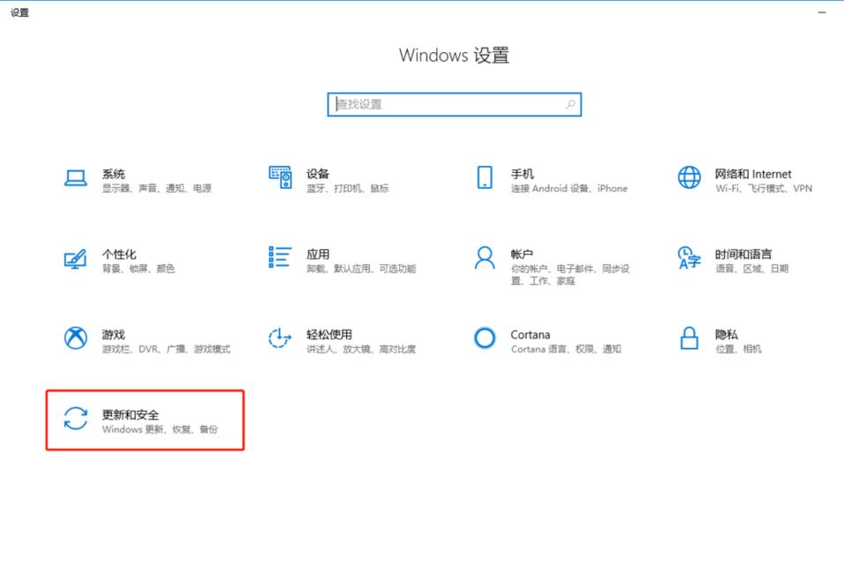Open the Cortana settings label

coord(531,335)
